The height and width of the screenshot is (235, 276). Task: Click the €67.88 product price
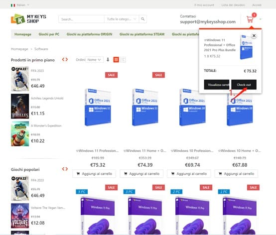(240, 165)
